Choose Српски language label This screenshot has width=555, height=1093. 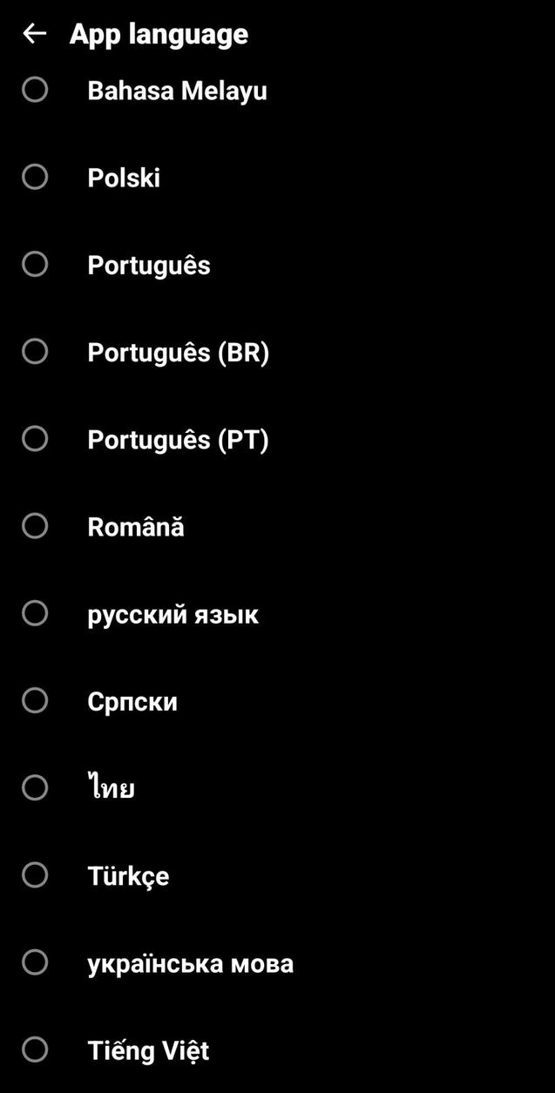point(132,700)
